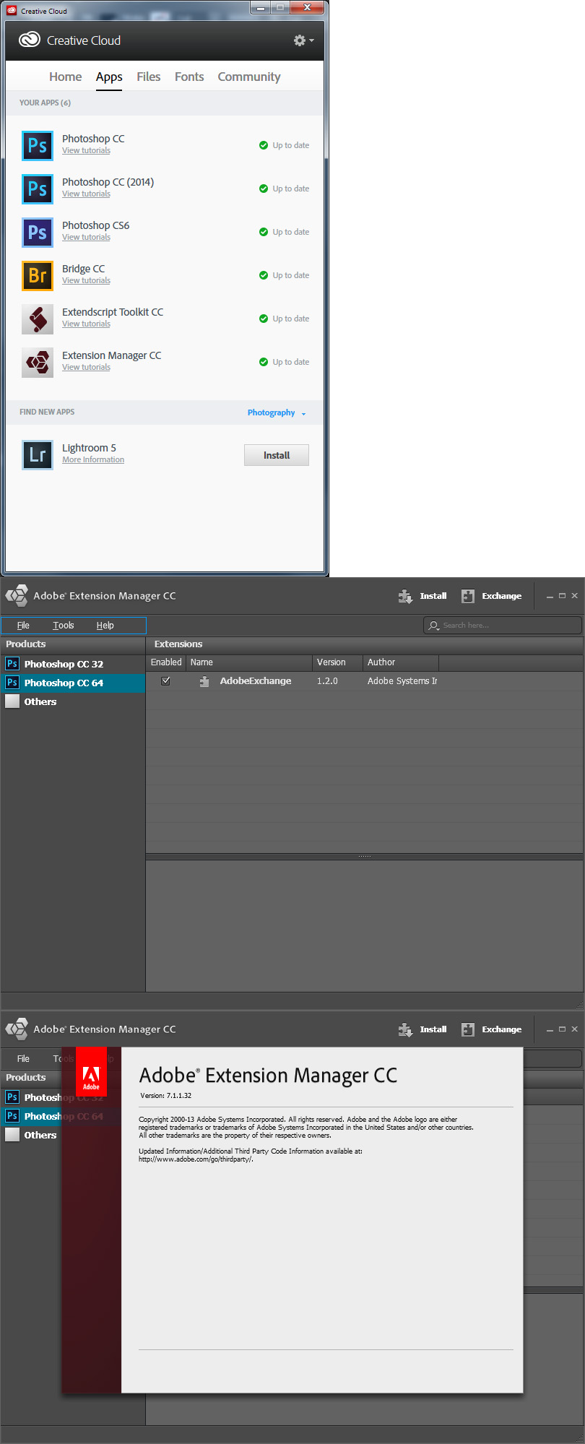
Task: Click the Lightroom 5 app icon
Action: 38,454
